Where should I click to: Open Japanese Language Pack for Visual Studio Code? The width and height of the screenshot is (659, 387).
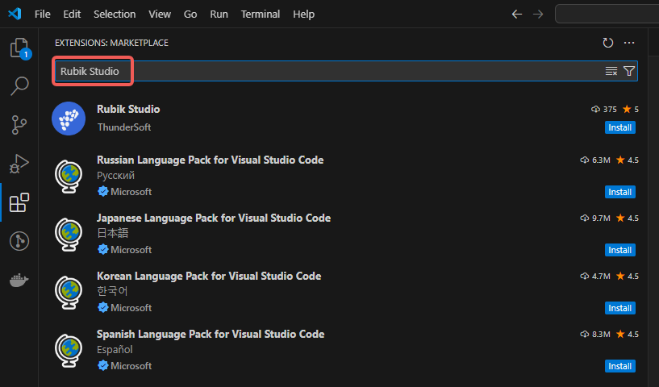(214, 218)
